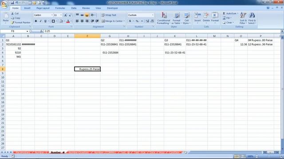Align text left
284x159 pixels.
tap(77, 21)
